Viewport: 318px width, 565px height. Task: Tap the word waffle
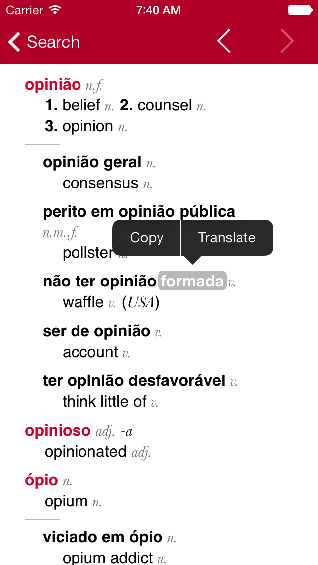coord(83,302)
